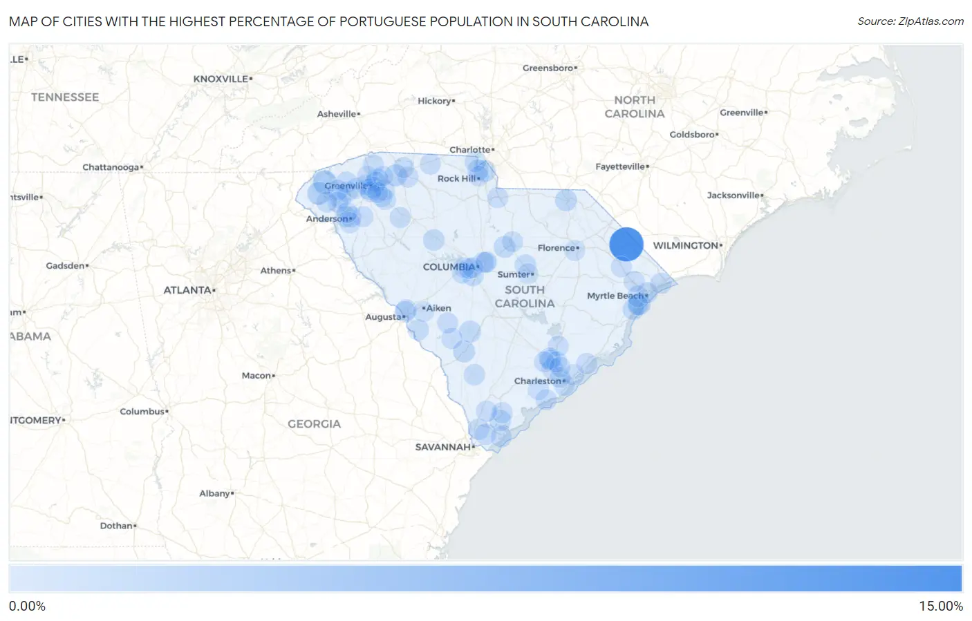972x621 pixels.
Task: Click the Florence city label
Action: pos(558,248)
